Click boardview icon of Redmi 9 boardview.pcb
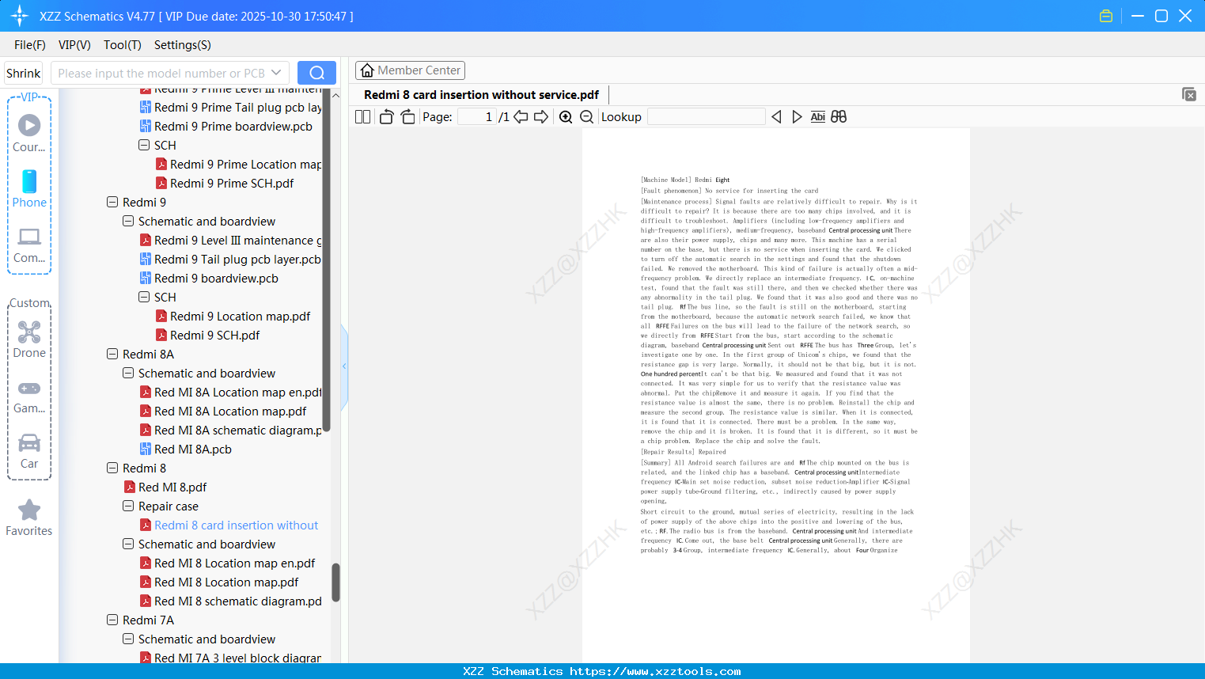The height and width of the screenshot is (679, 1205). tap(146, 279)
